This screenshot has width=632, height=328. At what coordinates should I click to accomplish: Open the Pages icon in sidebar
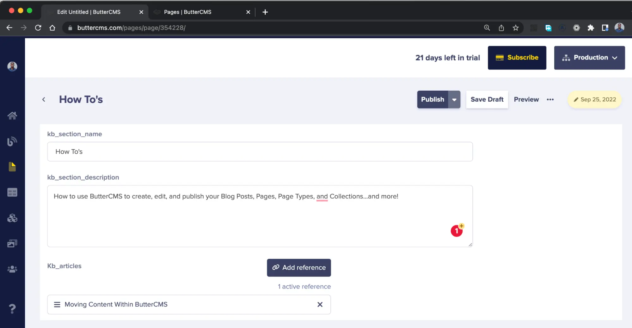12,167
